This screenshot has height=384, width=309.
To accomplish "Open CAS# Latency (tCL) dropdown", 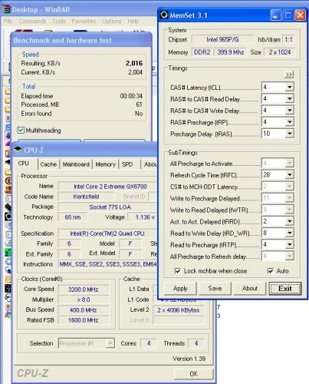I will tap(289, 87).
